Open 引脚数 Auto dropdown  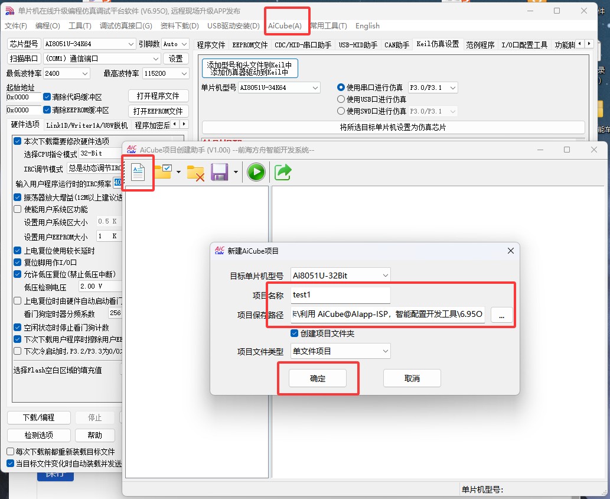pos(175,44)
